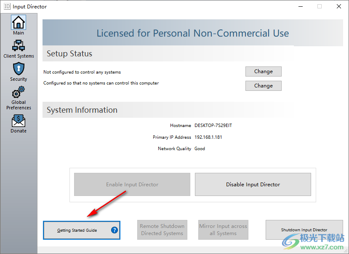Image resolution: width=349 pixels, height=254 pixels.
Task: Click the Setup Status heading
Action: pos(69,53)
